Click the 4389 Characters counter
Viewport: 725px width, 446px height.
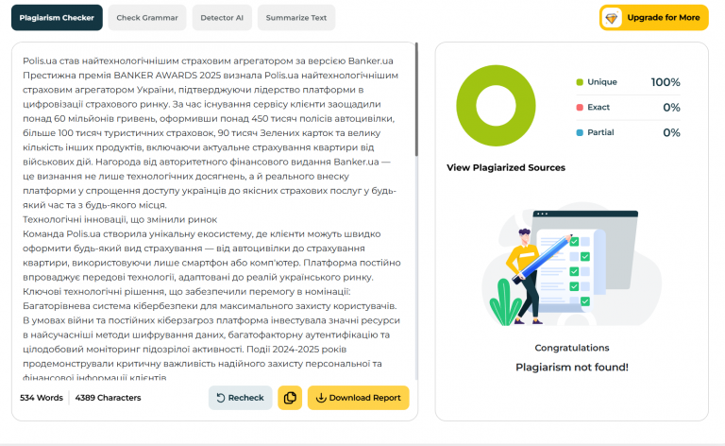(108, 398)
